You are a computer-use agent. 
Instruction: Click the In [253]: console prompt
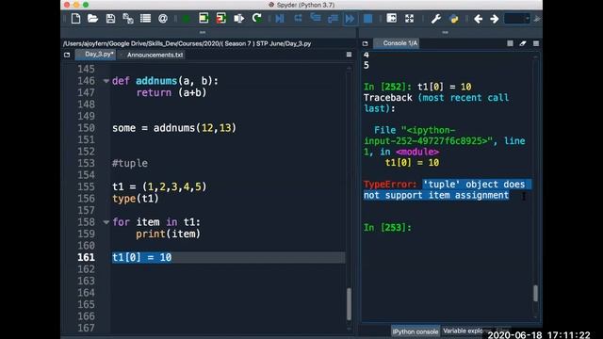pyautogui.click(x=387, y=228)
